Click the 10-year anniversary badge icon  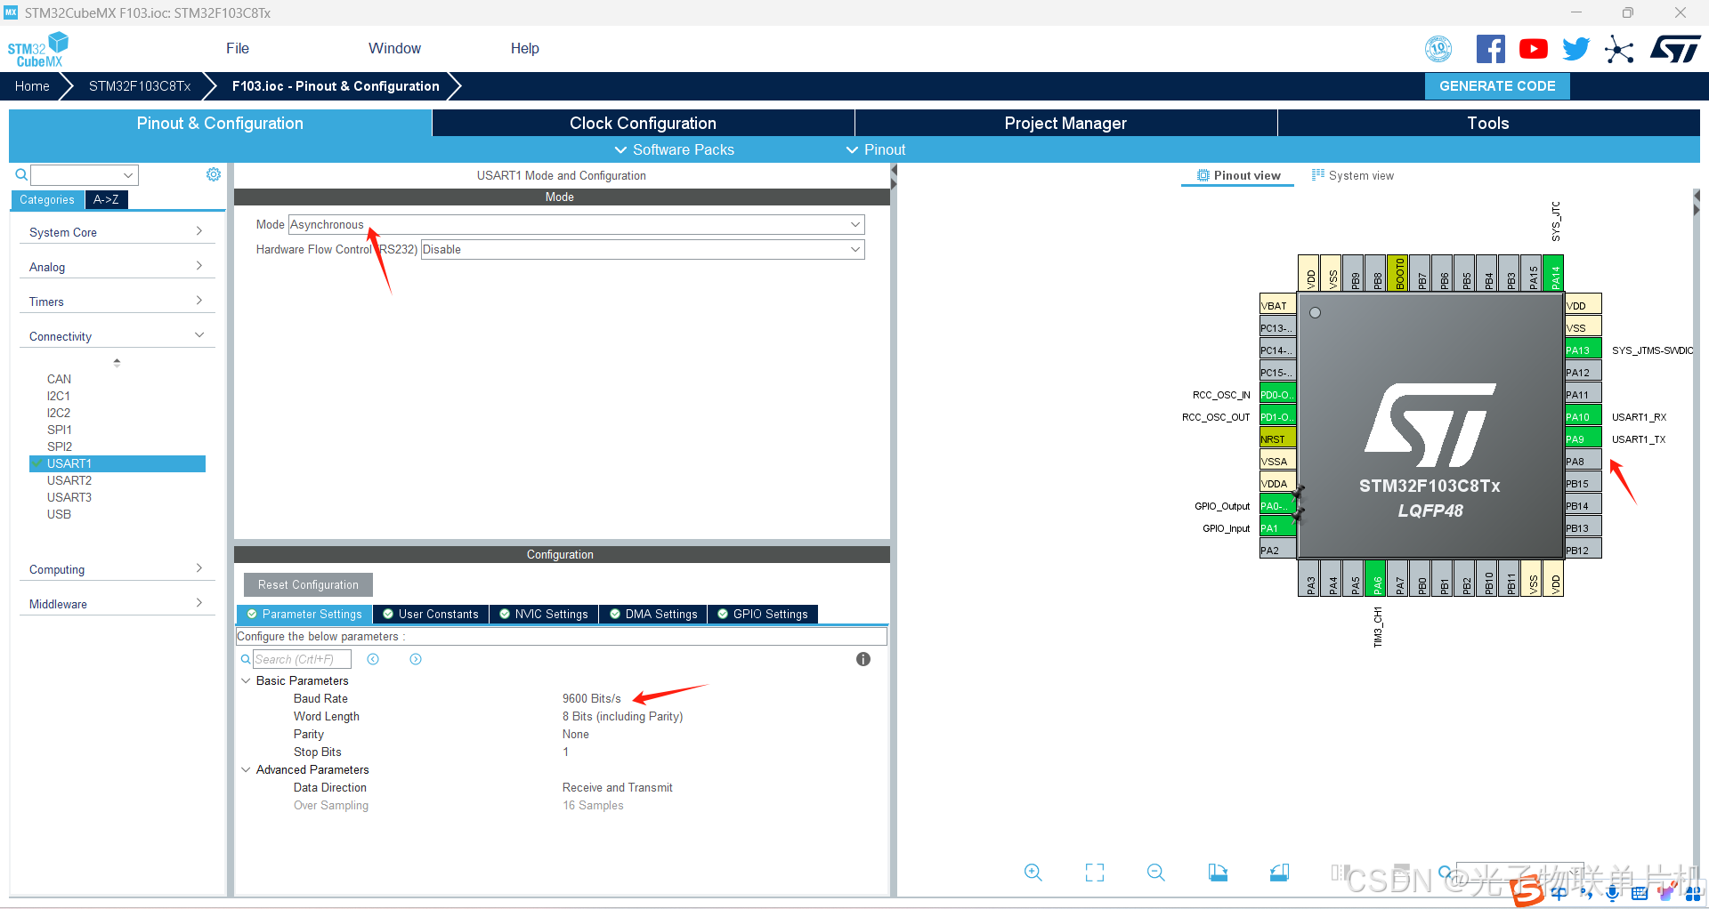point(1438,49)
